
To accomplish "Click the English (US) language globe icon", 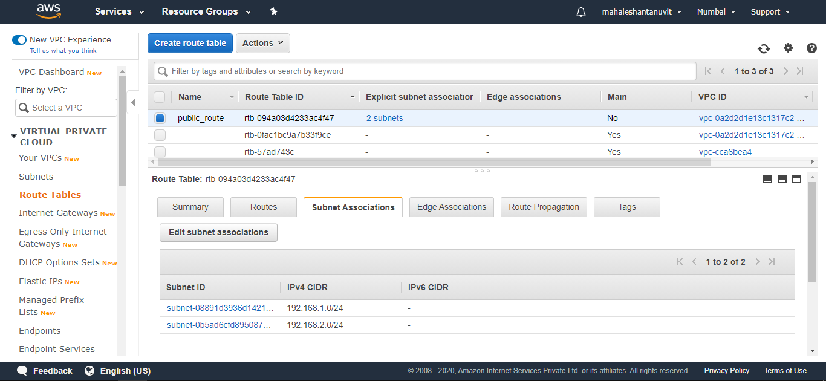I will coord(89,370).
